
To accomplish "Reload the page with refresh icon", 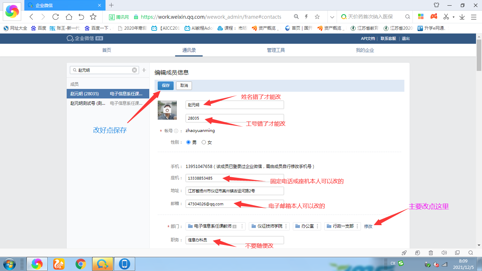I will pyautogui.click(x=55, y=17).
